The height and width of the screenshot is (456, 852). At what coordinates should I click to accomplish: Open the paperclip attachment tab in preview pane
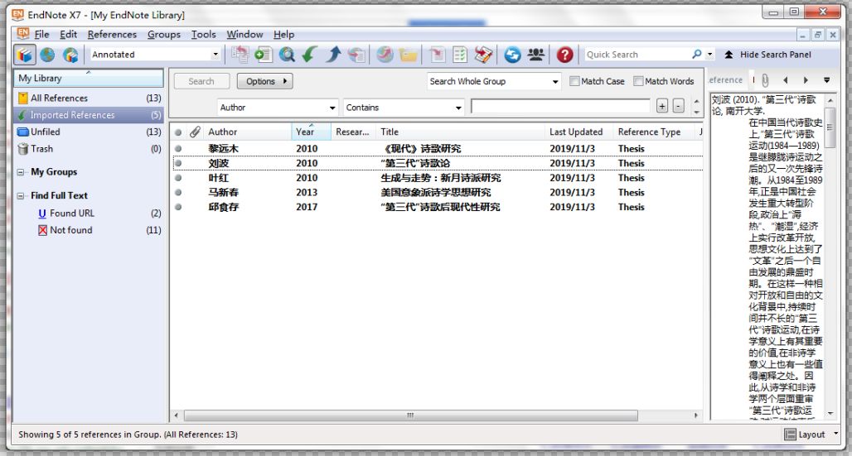pyautogui.click(x=765, y=80)
